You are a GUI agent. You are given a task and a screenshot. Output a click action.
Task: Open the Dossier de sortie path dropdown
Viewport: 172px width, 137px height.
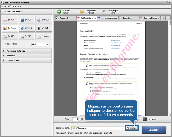123,128
